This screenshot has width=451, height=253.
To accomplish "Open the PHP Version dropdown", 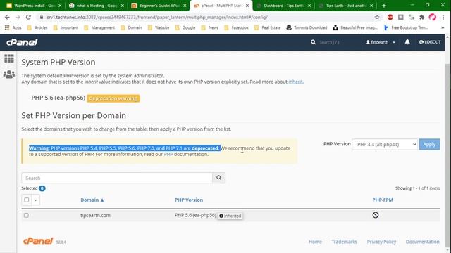I will [385, 144].
